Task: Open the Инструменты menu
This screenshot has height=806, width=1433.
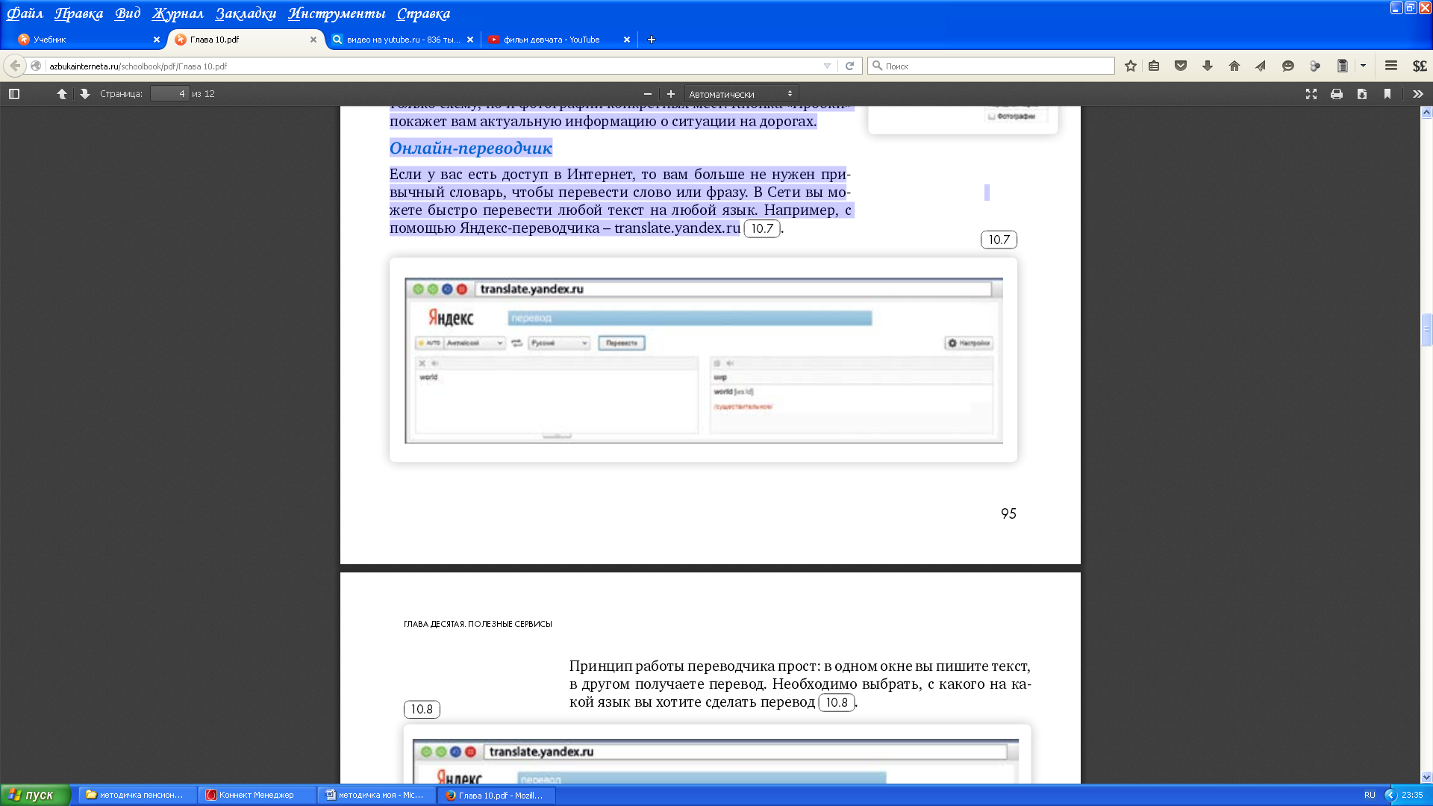Action: [x=337, y=13]
